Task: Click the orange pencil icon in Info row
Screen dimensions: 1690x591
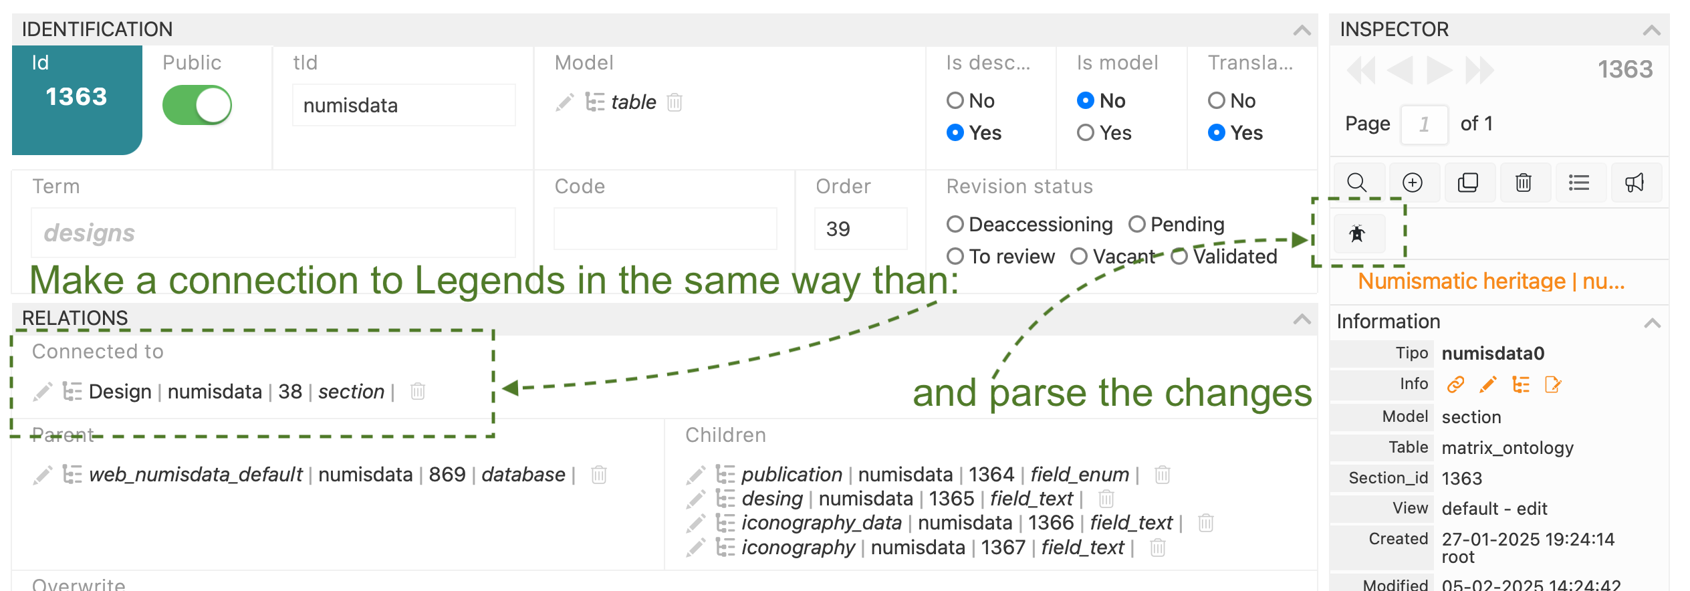Action: click(x=1488, y=384)
